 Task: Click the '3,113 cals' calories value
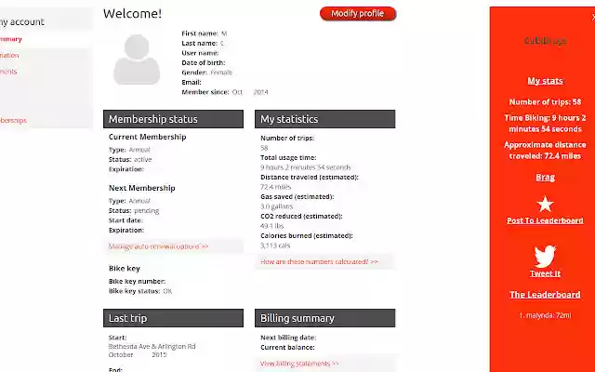click(275, 246)
